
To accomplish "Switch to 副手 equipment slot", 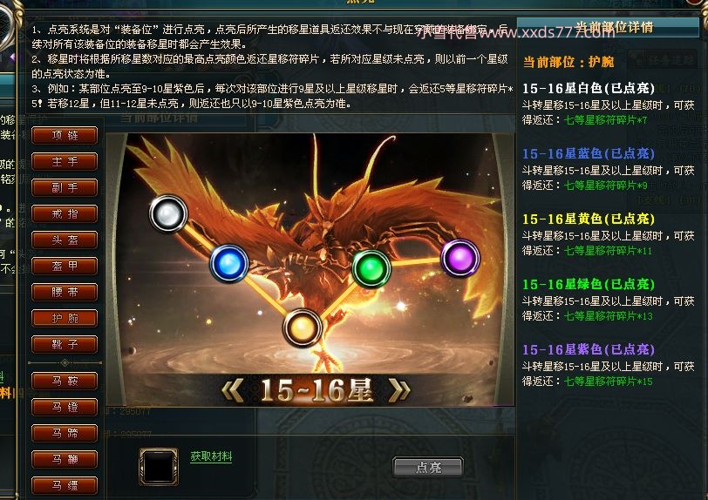I will click(x=65, y=188).
